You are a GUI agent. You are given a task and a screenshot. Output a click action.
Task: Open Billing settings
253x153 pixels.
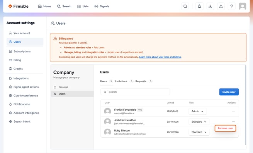[25, 60]
